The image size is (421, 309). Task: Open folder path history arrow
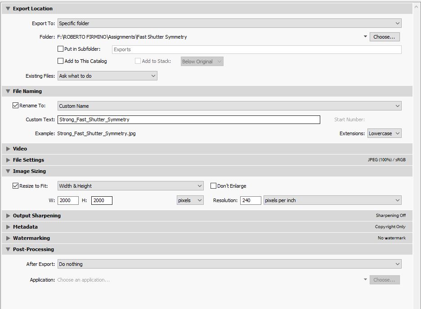click(365, 37)
